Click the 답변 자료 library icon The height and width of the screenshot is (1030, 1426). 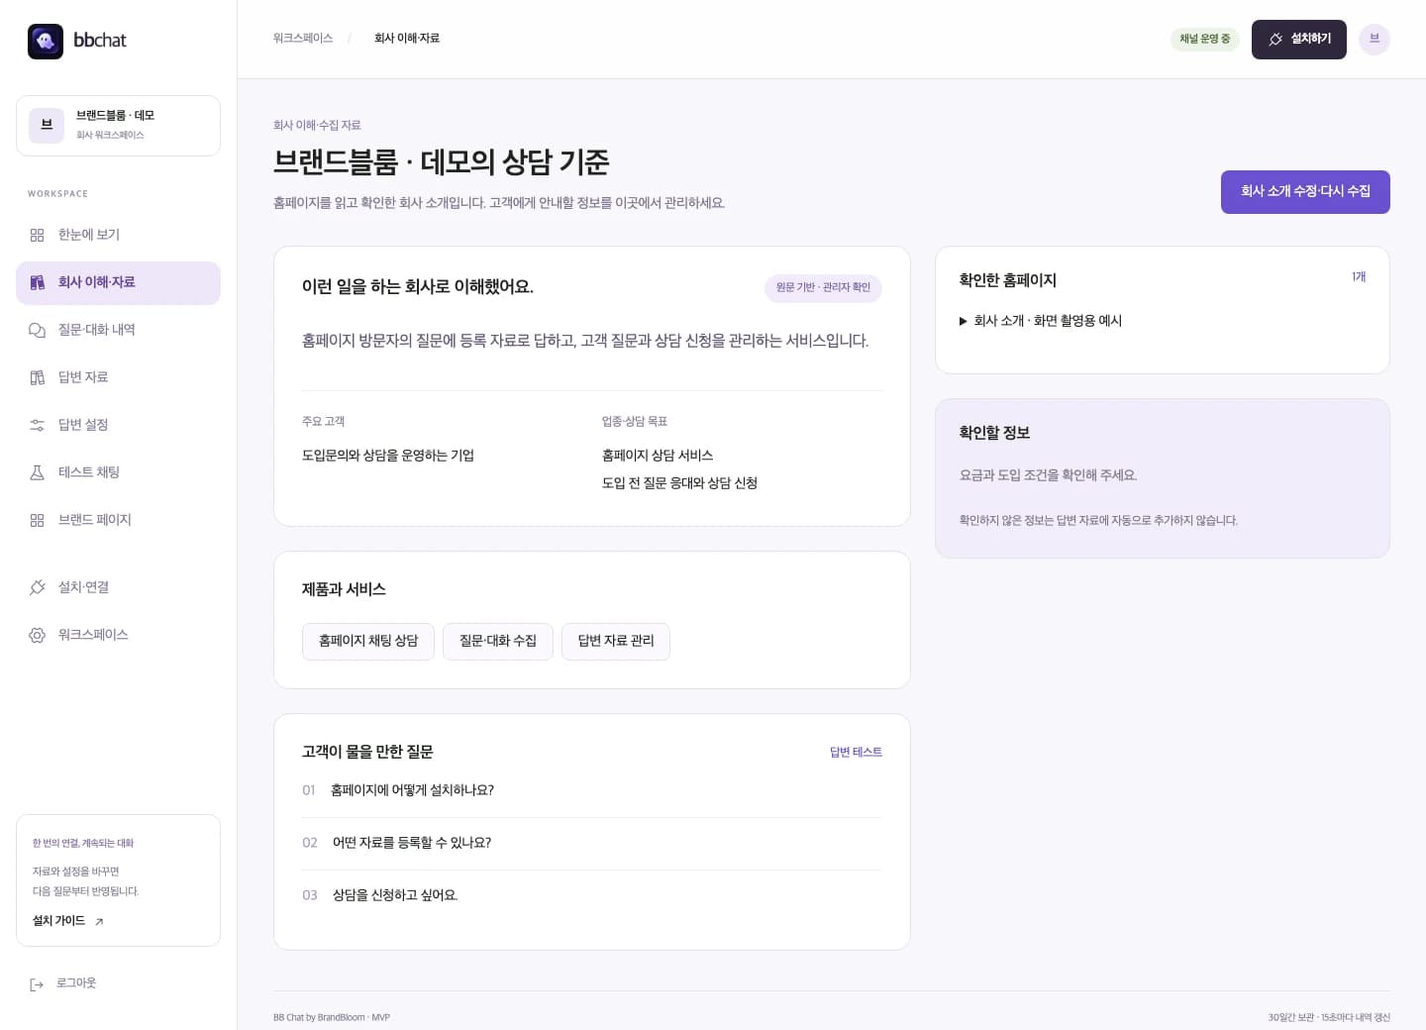click(37, 377)
